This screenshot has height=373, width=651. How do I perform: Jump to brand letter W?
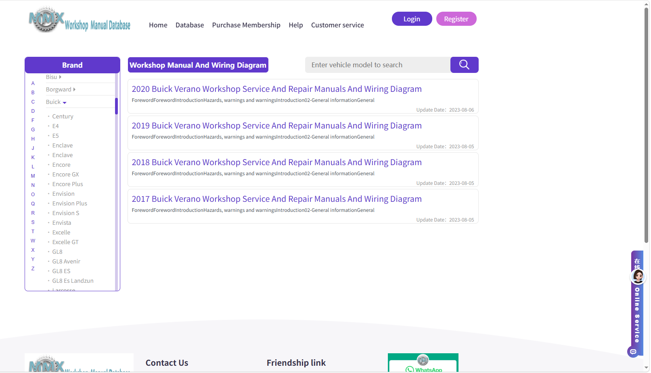pos(33,241)
